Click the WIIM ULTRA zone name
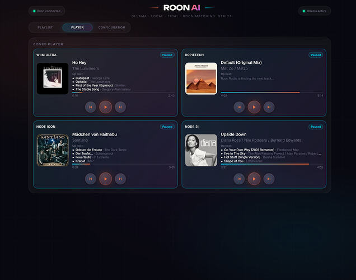The width and height of the screenshot is (356, 280). [46, 55]
